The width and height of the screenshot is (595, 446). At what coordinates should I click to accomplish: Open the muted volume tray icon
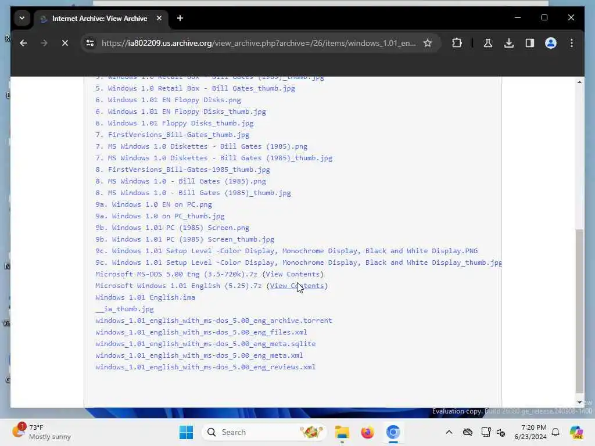(x=501, y=432)
